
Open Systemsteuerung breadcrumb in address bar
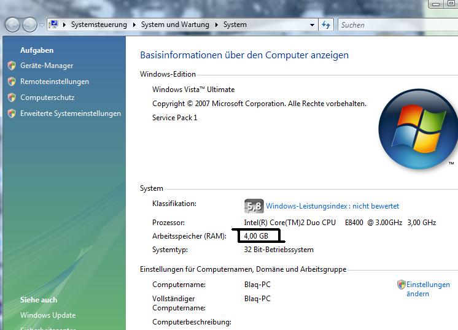(x=99, y=25)
